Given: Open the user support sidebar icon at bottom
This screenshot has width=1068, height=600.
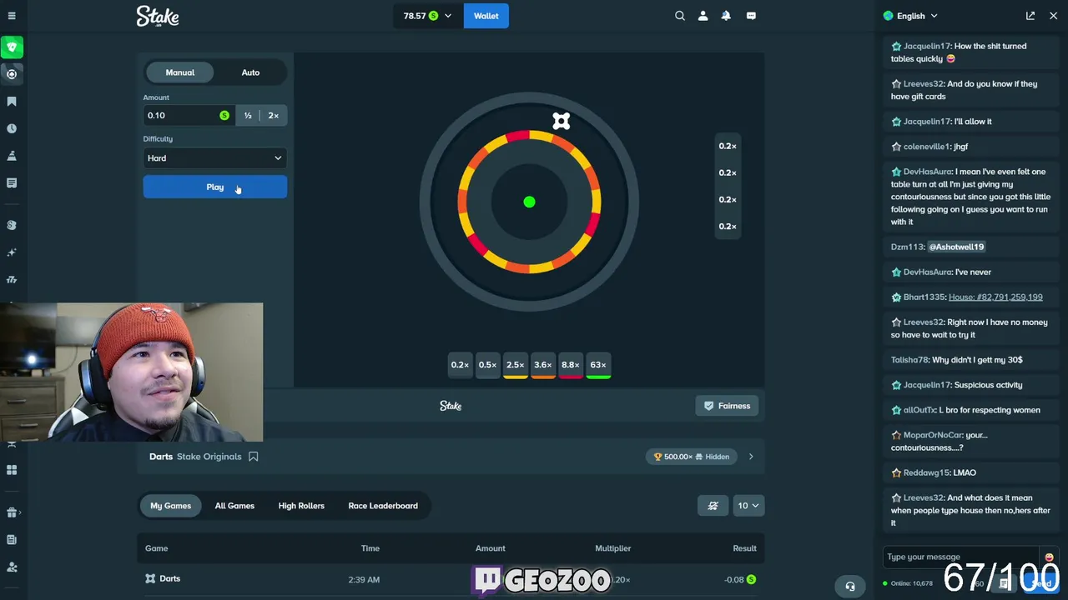Looking at the screenshot, I should coord(12,567).
